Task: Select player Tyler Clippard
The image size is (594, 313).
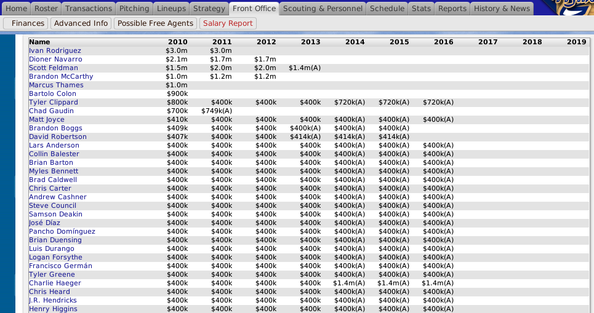Action: pyautogui.click(x=54, y=102)
